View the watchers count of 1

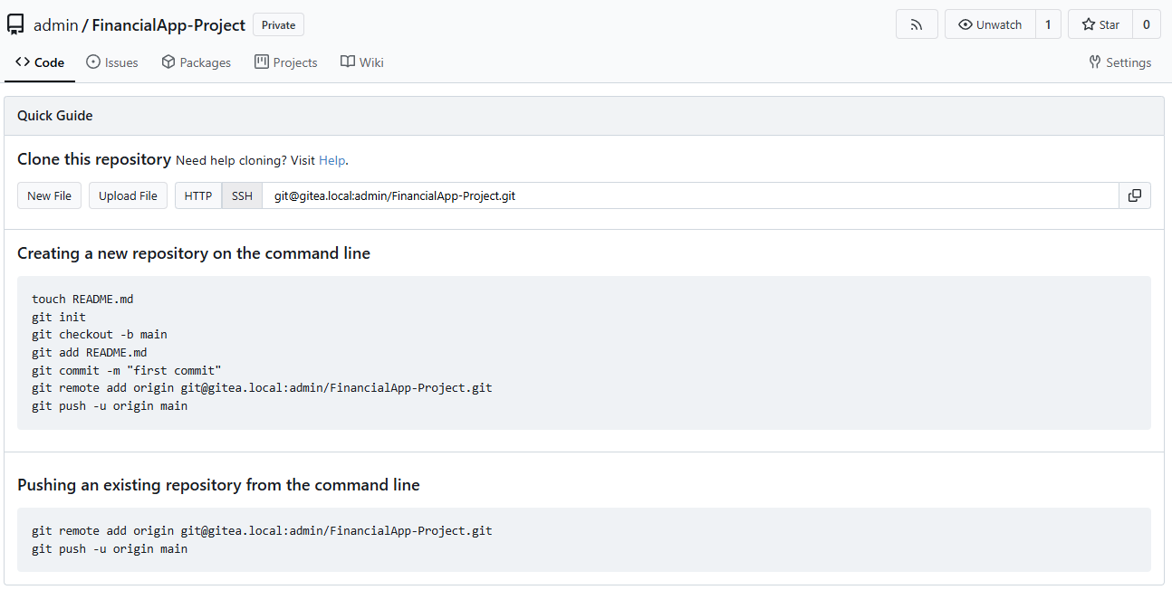point(1048,24)
